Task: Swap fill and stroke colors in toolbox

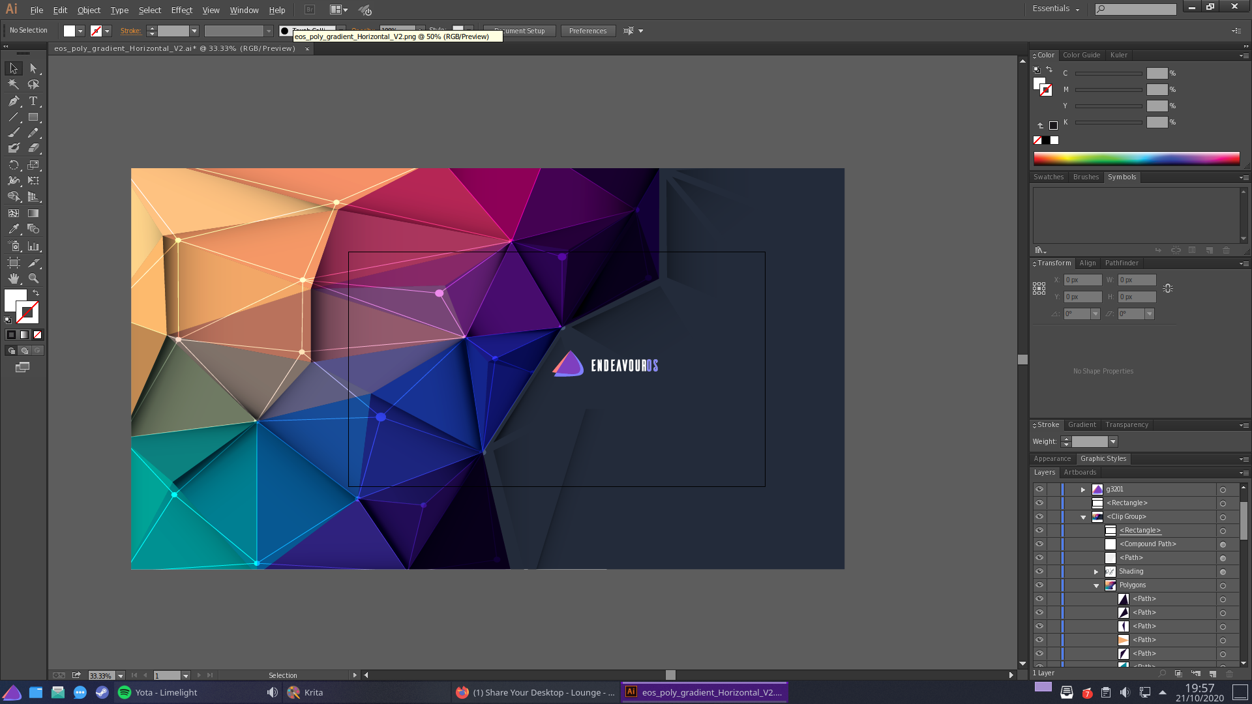Action: pyautogui.click(x=36, y=293)
